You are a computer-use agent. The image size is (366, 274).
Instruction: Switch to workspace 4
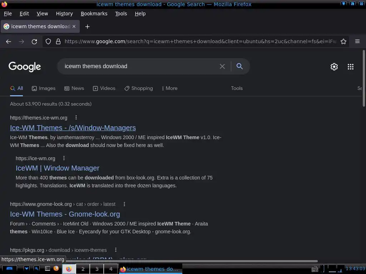[x=111, y=269]
